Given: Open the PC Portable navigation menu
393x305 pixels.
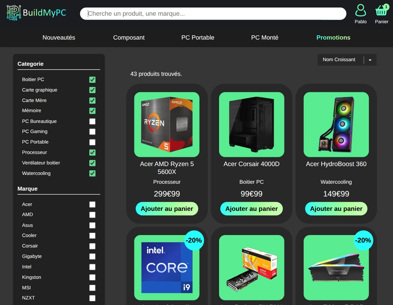Looking at the screenshot, I should (x=198, y=38).
